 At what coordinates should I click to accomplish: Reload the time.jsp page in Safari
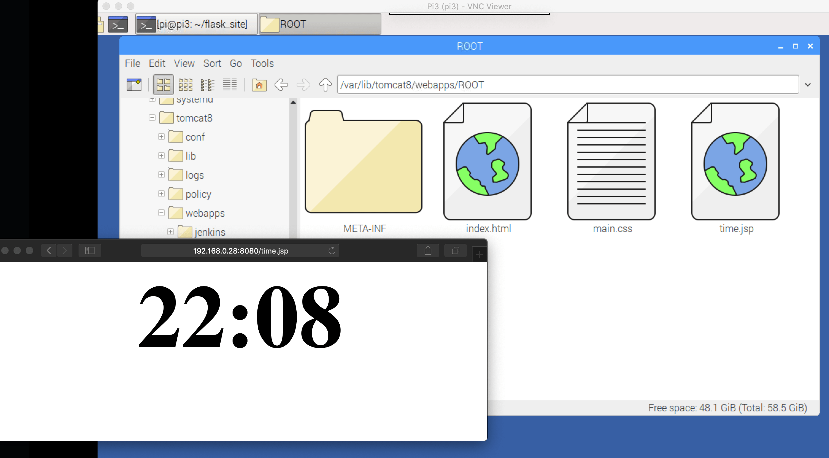tap(332, 250)
